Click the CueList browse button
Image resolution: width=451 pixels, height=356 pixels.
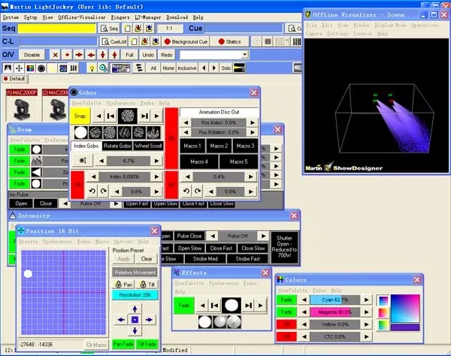[114, 41]
